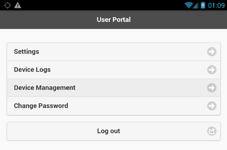This screenshot has height=150, width=227.
Task: Tap blank area above the Settings row
Action: (x=114, y=36)
